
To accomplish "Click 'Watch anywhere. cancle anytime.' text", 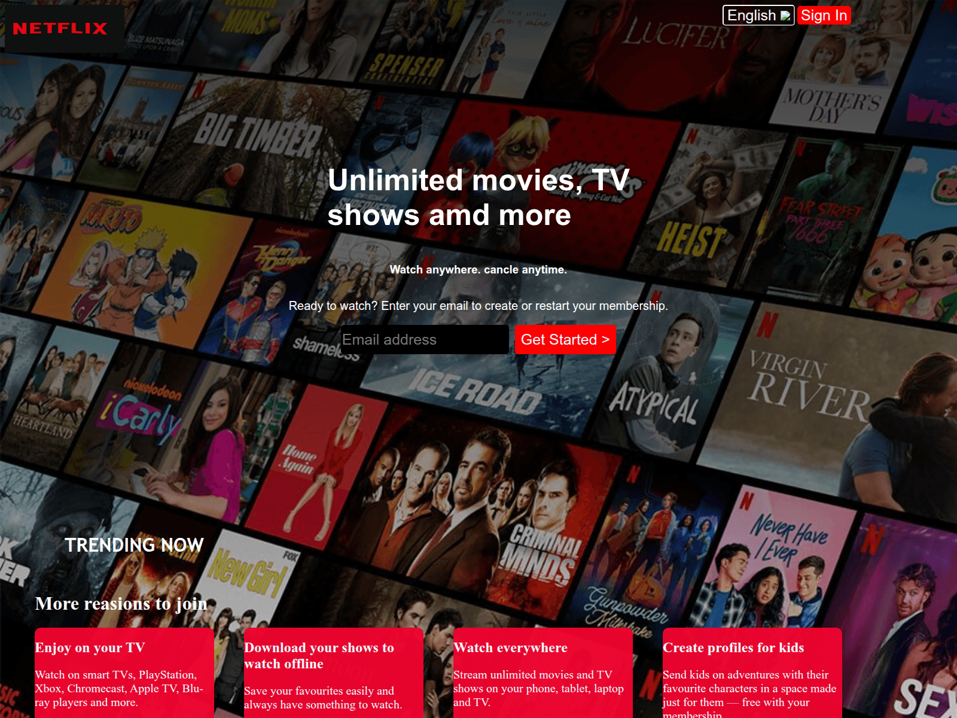I will coord(478,270).
